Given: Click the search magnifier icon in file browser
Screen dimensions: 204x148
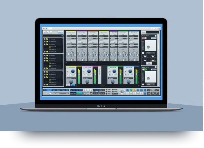Looking at the screenshot, I should click(63, 35).
